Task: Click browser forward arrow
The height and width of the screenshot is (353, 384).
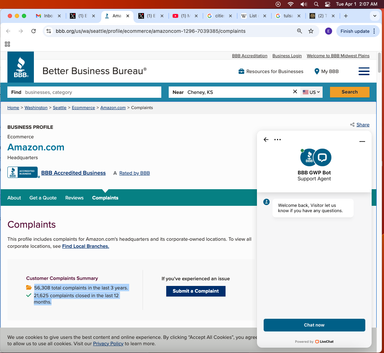Action: click(x=21, y=31)
